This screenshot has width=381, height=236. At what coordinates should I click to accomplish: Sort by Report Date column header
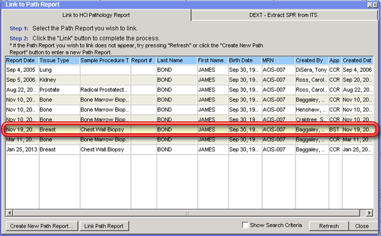pos(22,60)
